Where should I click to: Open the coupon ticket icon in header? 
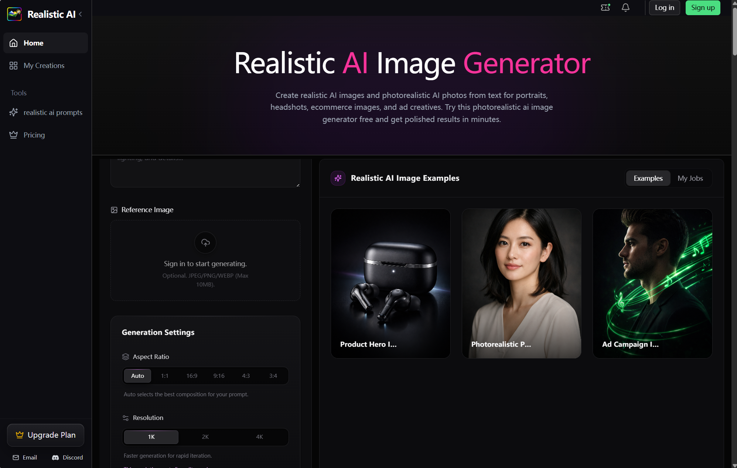(605, 7)
